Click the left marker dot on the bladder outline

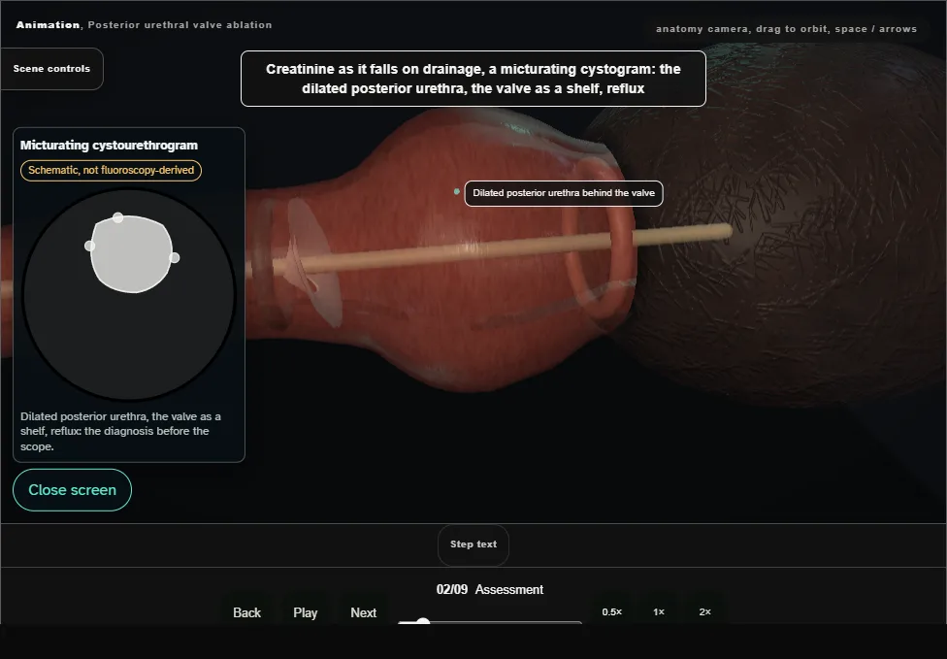click(x=89, y=246)
